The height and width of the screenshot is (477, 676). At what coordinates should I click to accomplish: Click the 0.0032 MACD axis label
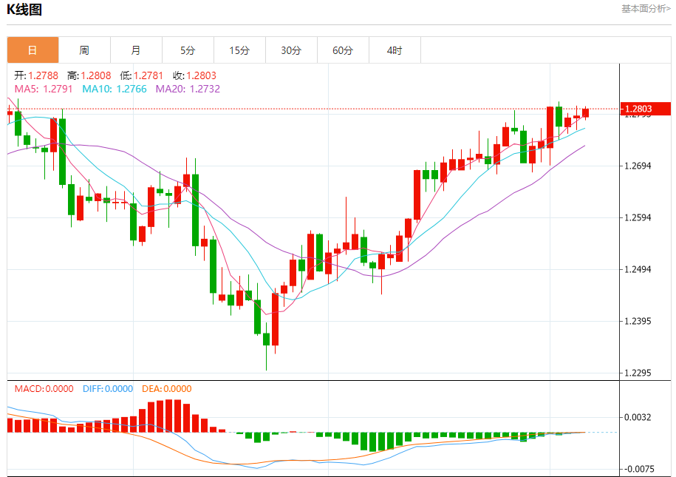click(x=638, y=417)
